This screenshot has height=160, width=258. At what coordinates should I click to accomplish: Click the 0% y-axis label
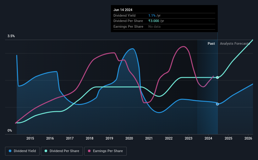point(10,131)
